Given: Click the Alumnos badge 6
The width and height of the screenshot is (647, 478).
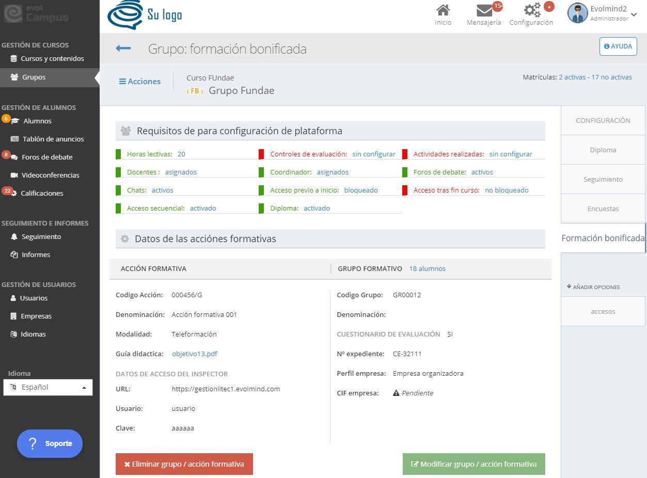Looking at the screenshot, I should point(6,118).
